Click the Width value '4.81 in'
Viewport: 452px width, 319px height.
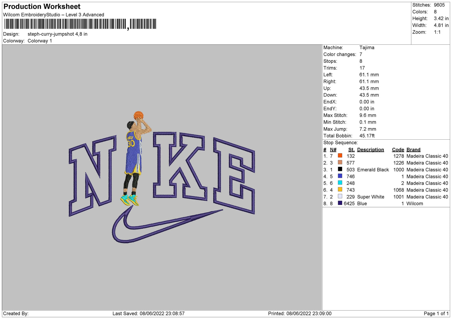click(x=441, y=25)
